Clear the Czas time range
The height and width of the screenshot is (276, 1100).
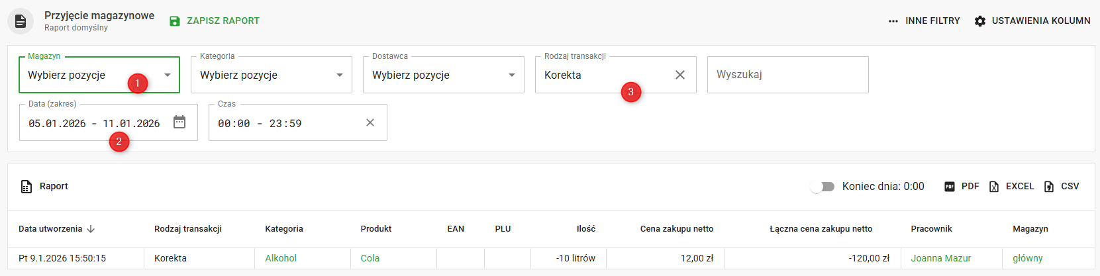(x=370, y=122)
